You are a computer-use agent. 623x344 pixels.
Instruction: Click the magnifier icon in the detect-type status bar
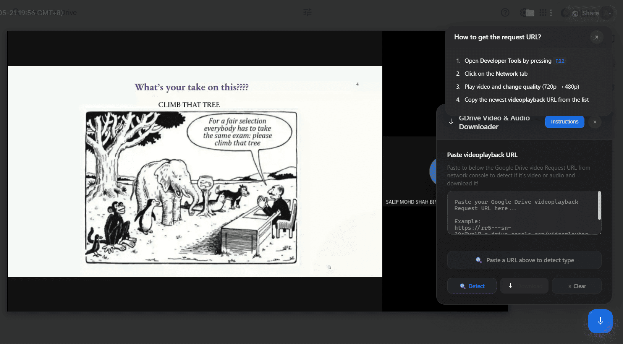tap(479, 260)
